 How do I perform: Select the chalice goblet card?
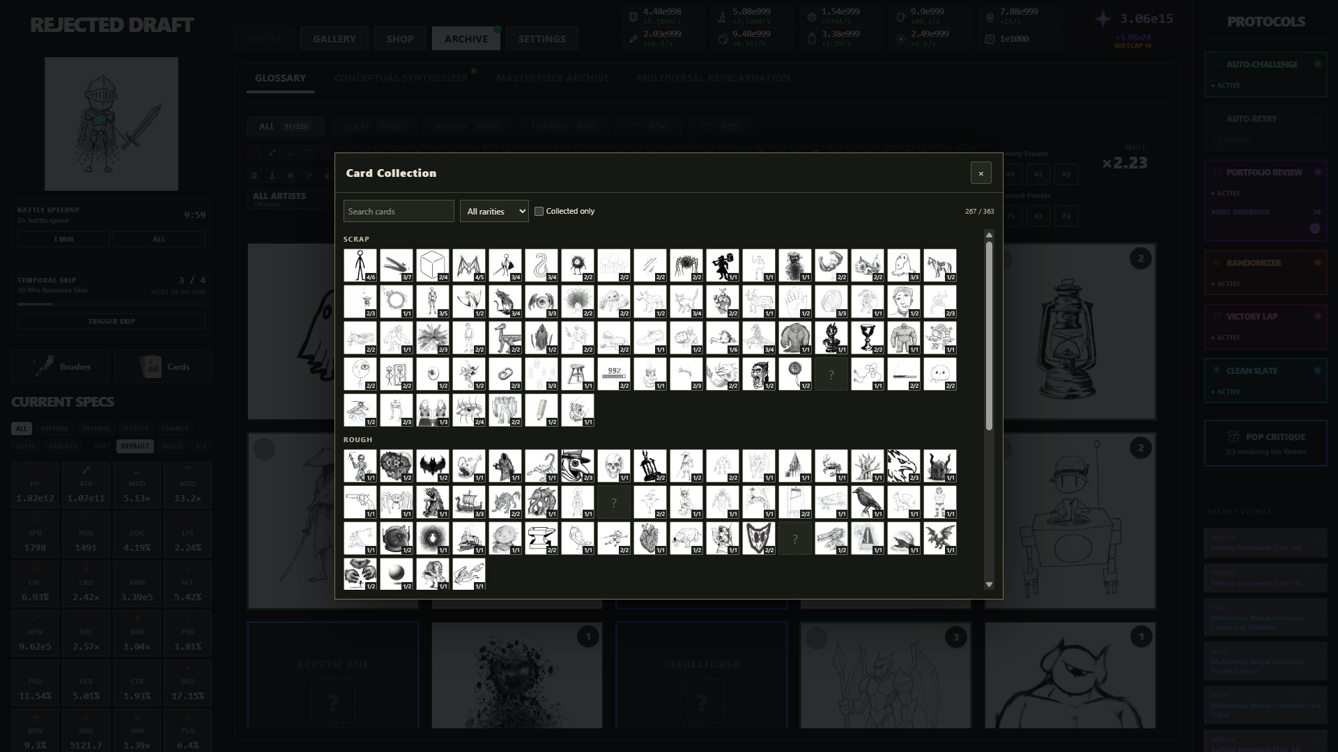[868, 338]
